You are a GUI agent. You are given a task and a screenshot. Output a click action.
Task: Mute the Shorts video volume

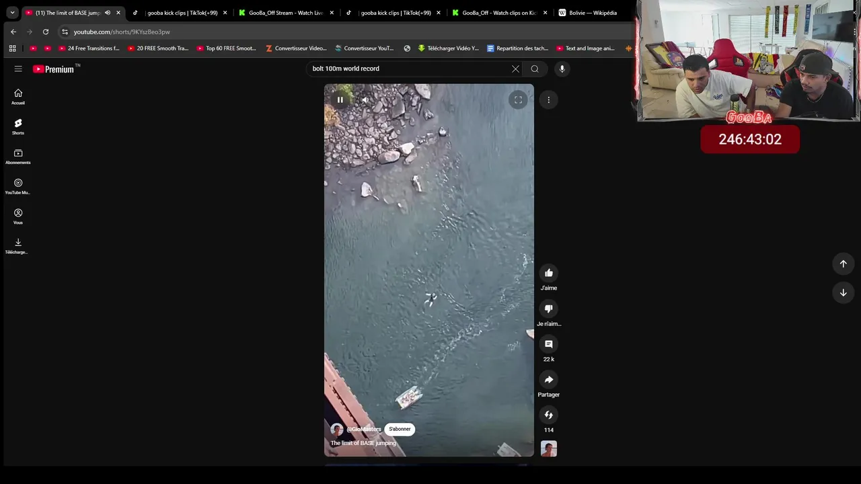(x=365, y=99)
